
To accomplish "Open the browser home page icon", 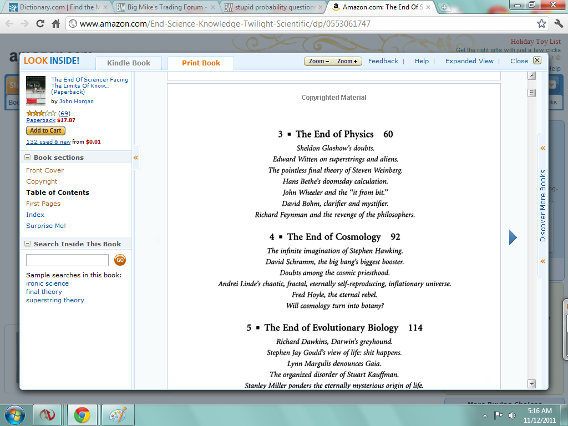I will pyautogui.click(x=55, y=24).
